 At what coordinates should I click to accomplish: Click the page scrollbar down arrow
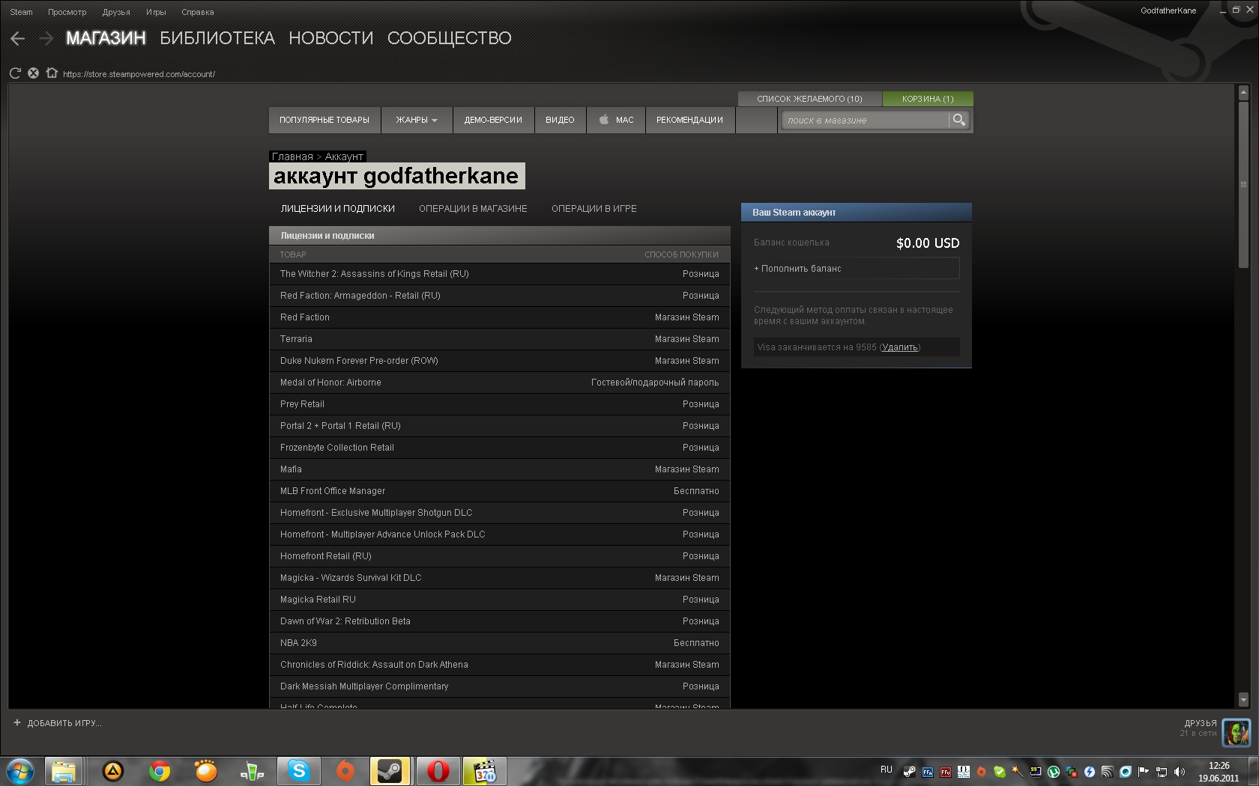[x=1243, y=700]
